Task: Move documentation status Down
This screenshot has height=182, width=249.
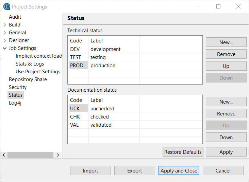Action: (226, 138)
